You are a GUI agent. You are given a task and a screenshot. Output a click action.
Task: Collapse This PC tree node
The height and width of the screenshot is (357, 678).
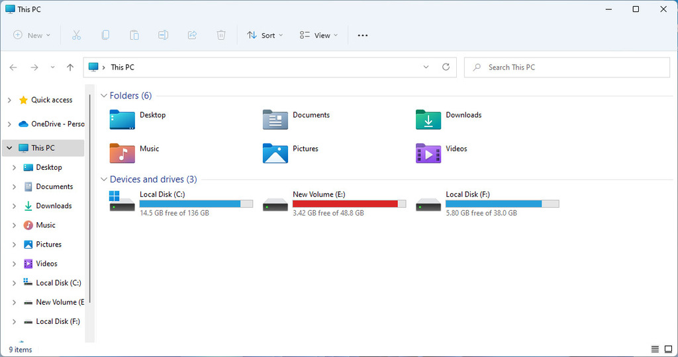click(9, 147)
